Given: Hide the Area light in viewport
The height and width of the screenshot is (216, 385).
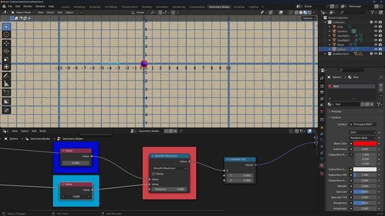Looking at the screenshot, I should point(375,26).
